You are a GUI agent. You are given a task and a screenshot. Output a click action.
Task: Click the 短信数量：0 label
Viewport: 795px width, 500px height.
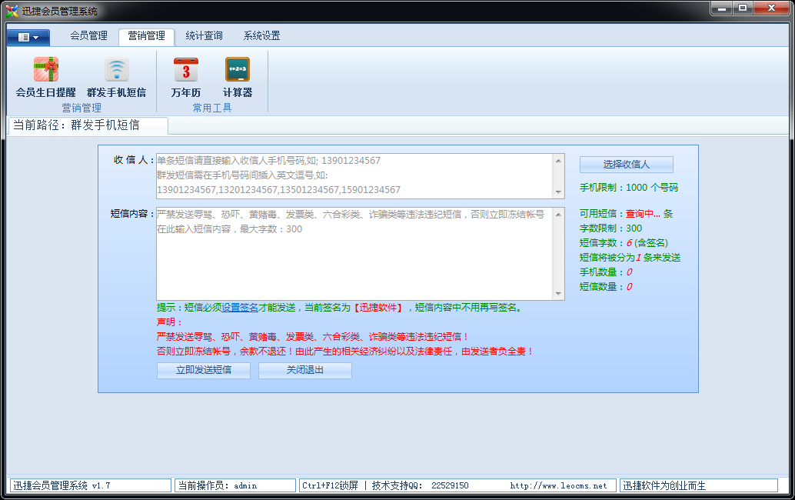[x=606, y=287]
